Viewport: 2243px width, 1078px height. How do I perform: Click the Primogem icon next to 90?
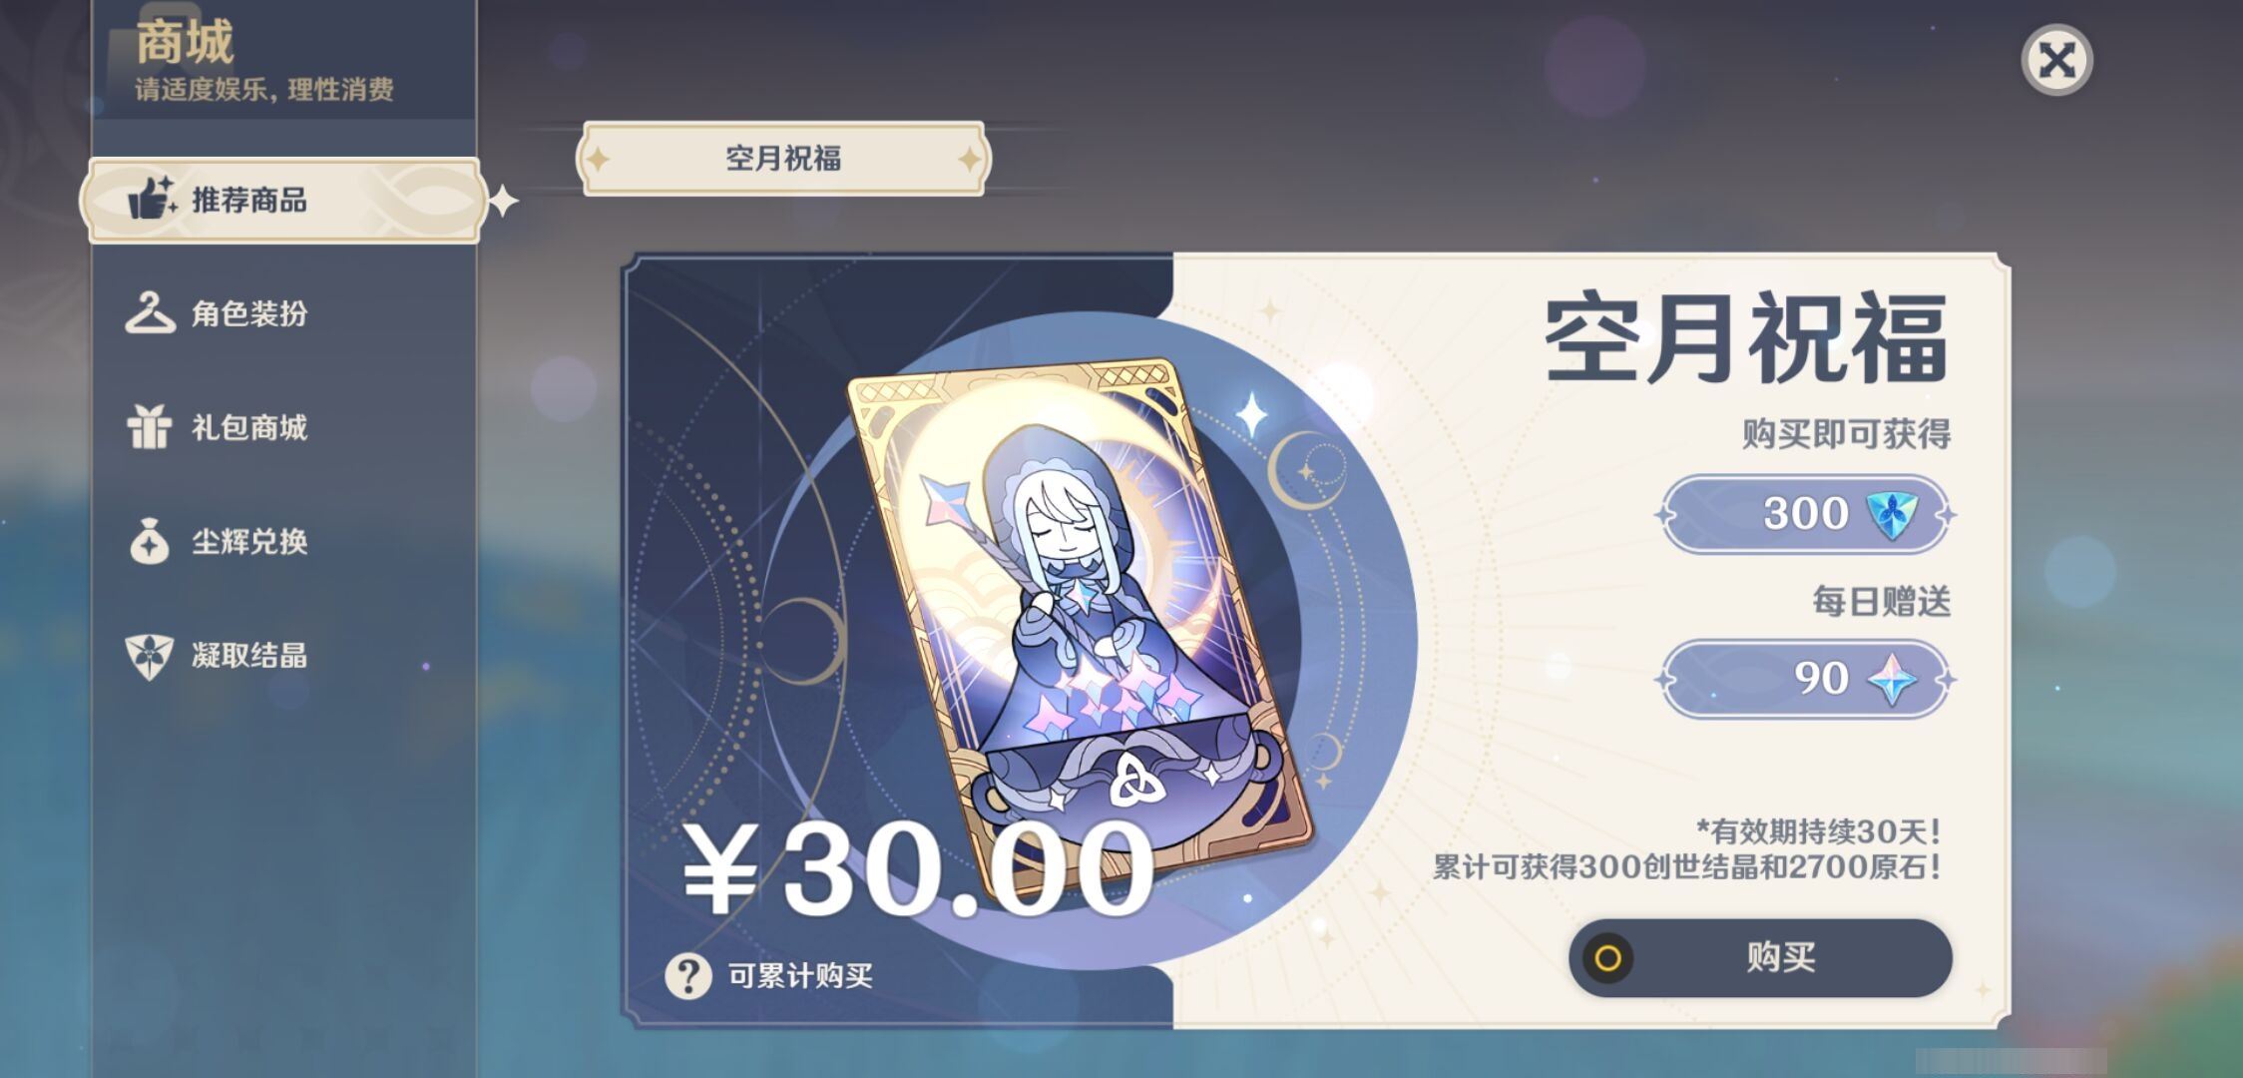tap(1891, 680)
